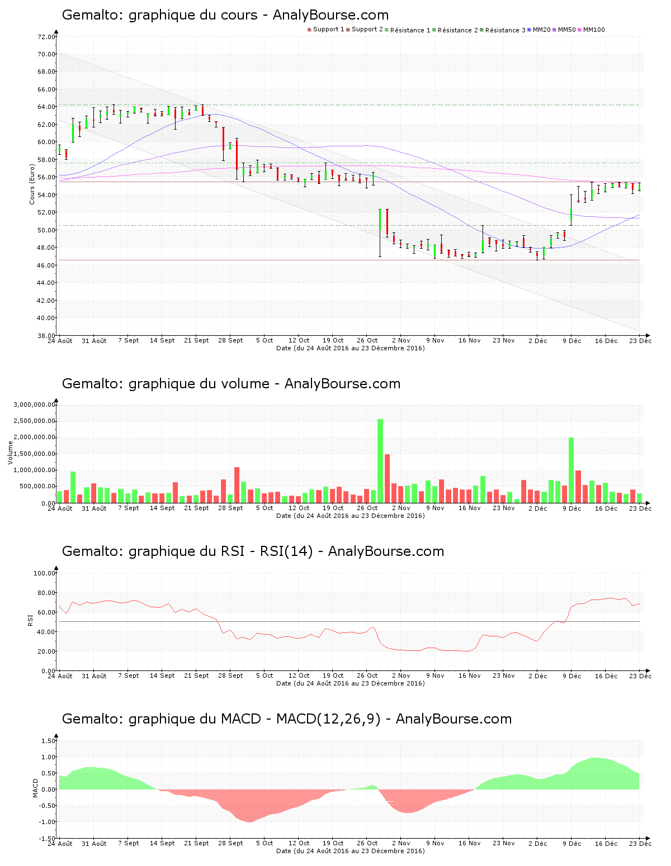The image size is (671, 866).
Task: Click the MM20 blue legend square
Action: (x=529, y=30)
